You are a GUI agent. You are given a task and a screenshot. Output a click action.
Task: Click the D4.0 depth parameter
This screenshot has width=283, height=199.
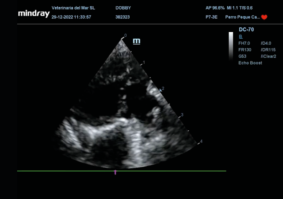(266, 43)
